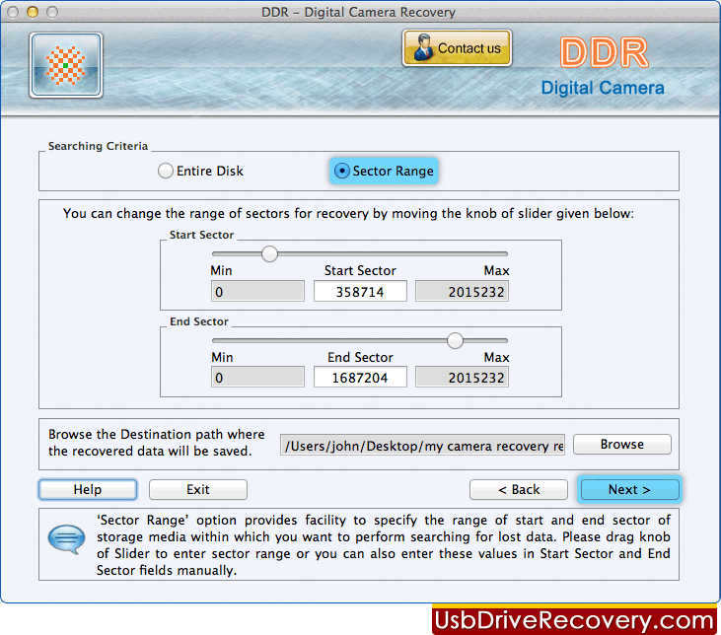Image resolution: width=721 pixels, height=635 pixels.
Task: Proceed with the Next button
Action: [629, 489]
